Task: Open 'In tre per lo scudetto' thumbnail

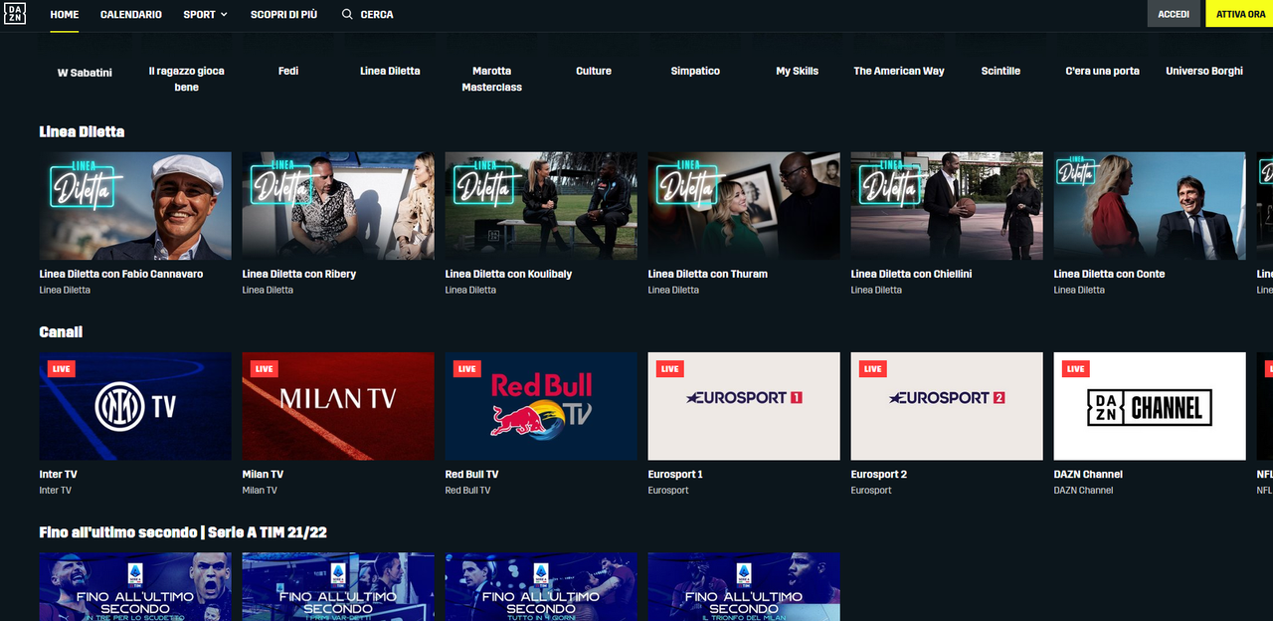Action: coord(135,587)
